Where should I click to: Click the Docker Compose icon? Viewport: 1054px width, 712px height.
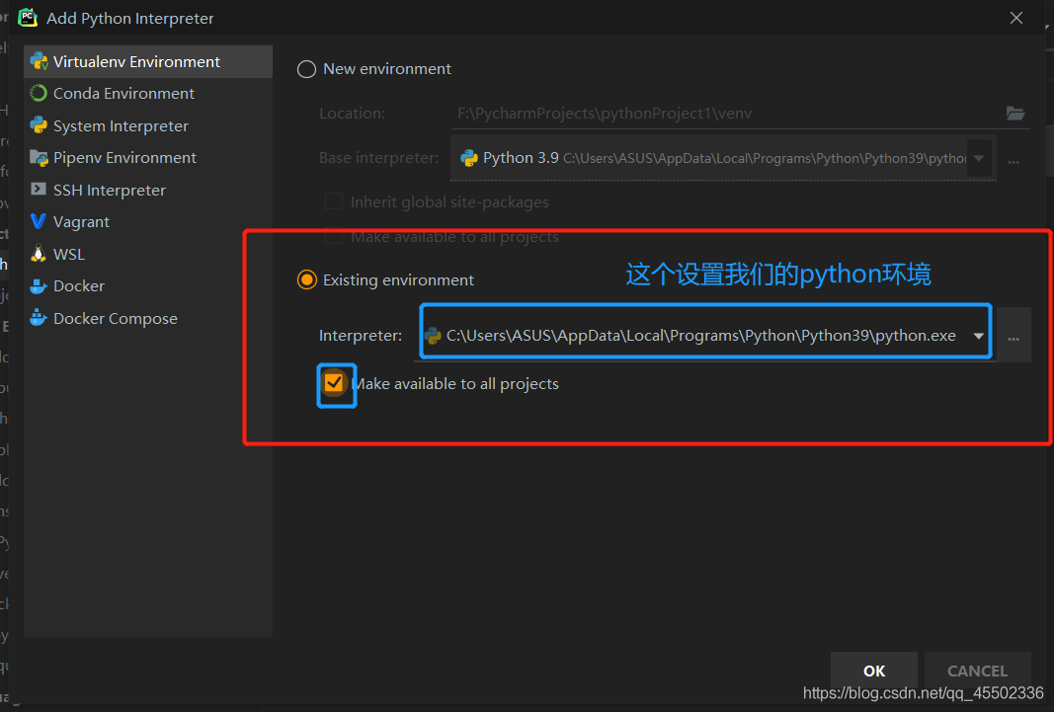[39, 318]
